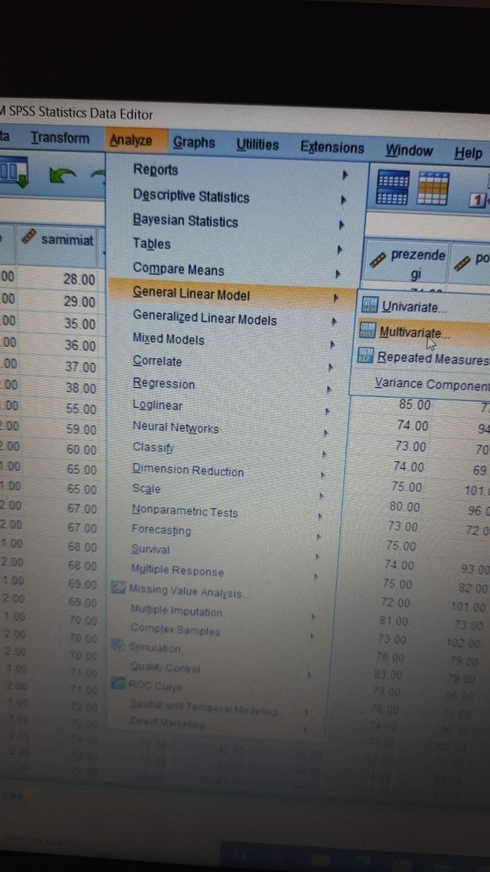Click the orange grid toolbar icon
Image resolution: width=490 pixels, height=872 pixels.
(x=433, y=189)
